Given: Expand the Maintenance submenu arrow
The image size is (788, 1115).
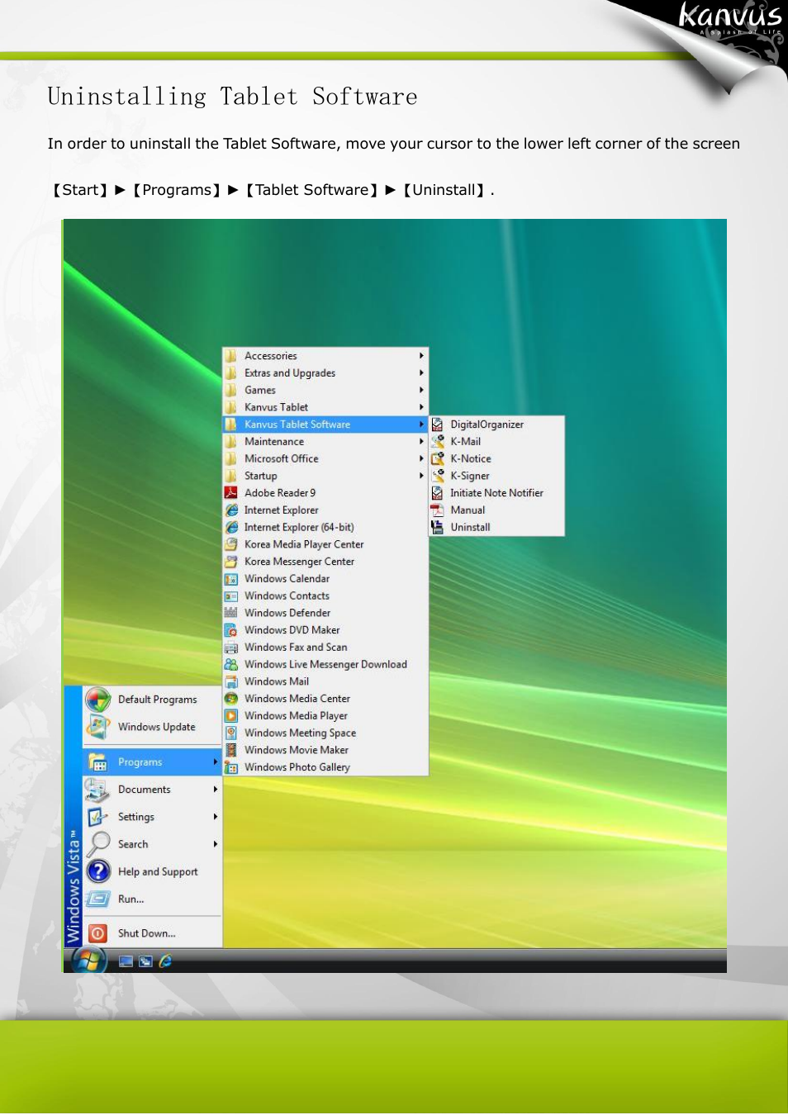Looking at the screenshot, I should click(421, 442).
